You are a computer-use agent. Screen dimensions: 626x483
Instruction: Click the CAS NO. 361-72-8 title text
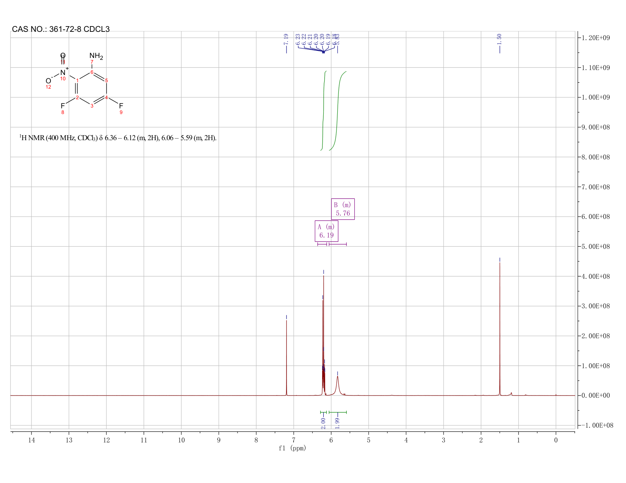(61, 29)
